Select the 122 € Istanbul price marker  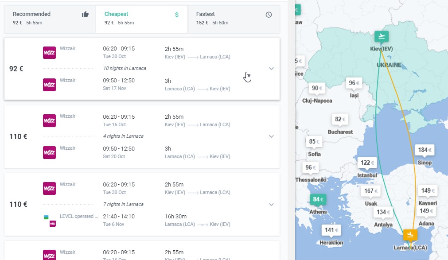tap(367, 163)
